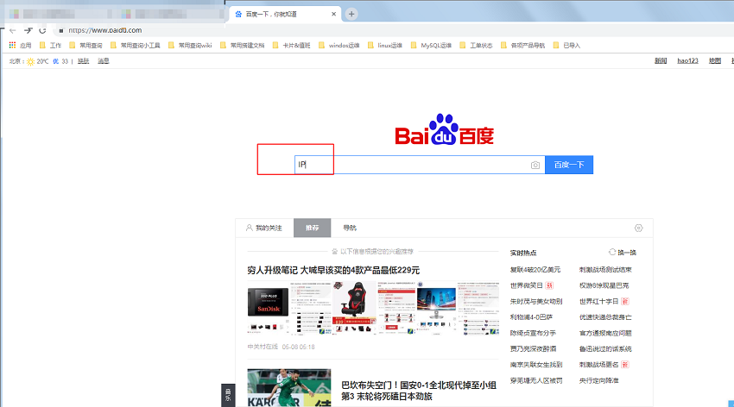Switch to the 导航 tab

pyautogui.click(x=350, y=228)
